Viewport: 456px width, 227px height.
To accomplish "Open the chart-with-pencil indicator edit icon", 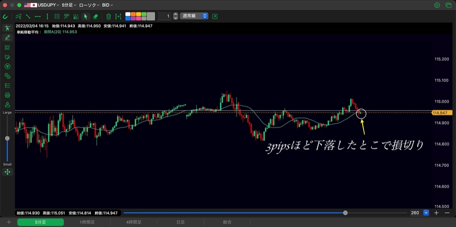I will pos(7,57).
